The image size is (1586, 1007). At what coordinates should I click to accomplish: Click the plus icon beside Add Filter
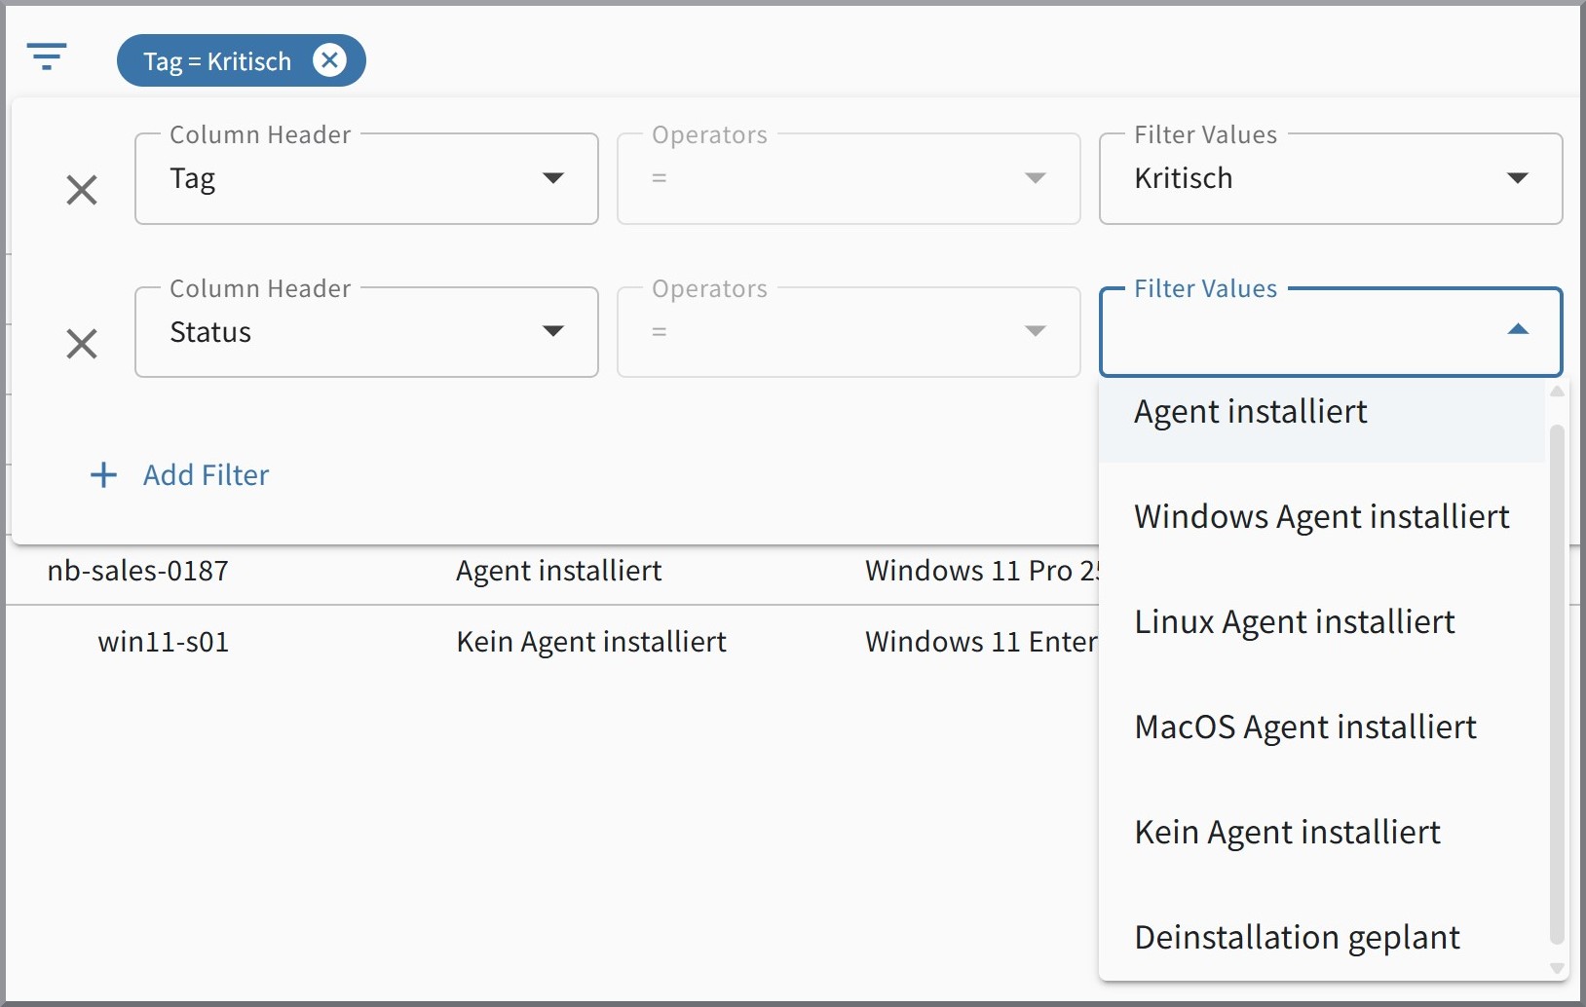click(x=103, y=475)
